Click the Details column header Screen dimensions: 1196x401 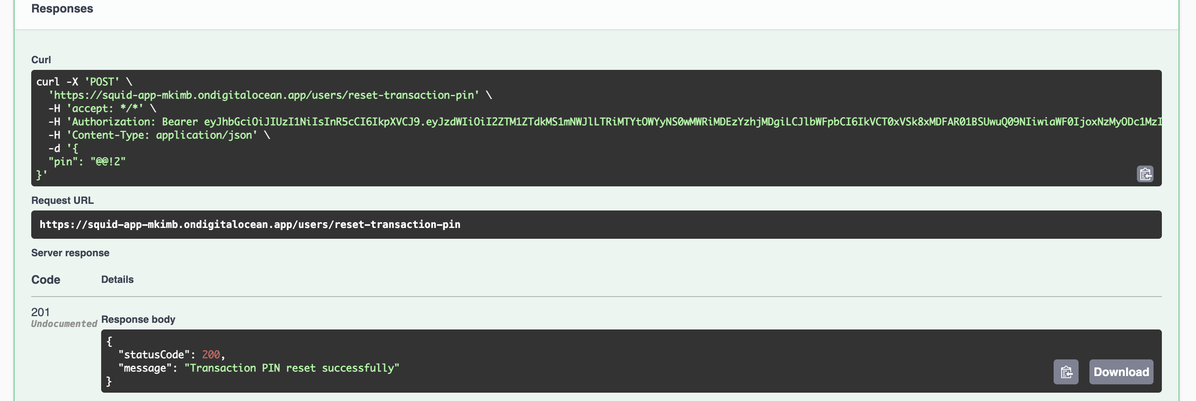[x=117, y=280]
